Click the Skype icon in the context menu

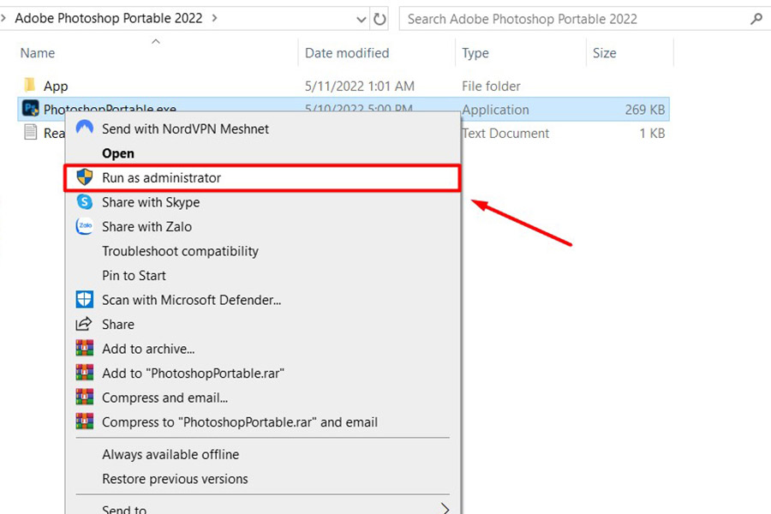click(85, 201)
